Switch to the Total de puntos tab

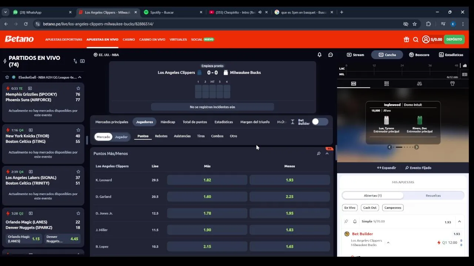click(x=195, y=122)
